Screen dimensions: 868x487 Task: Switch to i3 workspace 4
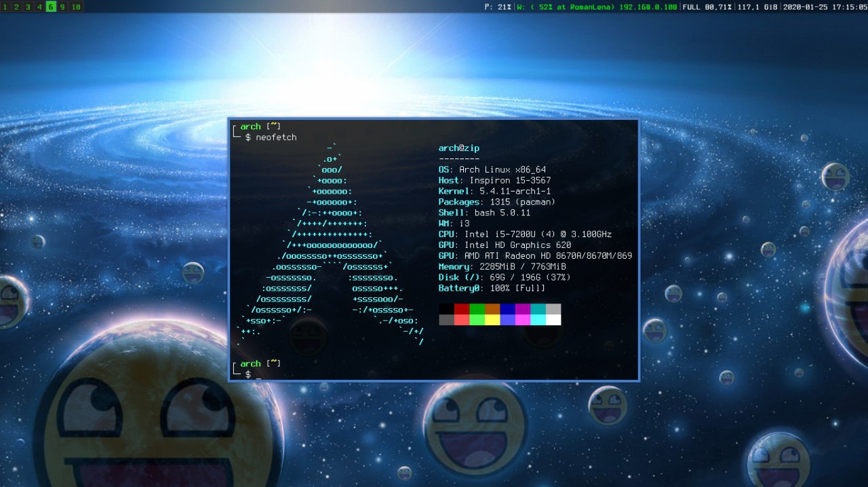[x=39, y=7]
